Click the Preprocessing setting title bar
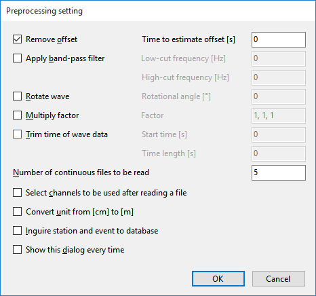This screenshot has height=296, width=316. click(158, 11)
